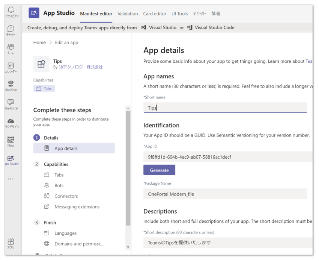Open Bots under Capabilities
This screenshot has height=261, width=319.
click(x=59, y=185)
